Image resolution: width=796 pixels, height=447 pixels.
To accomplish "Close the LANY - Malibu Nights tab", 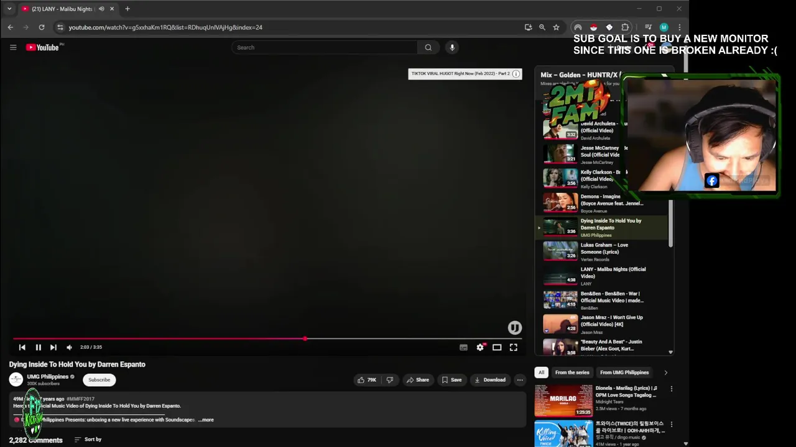I will [x=112, y=9].
